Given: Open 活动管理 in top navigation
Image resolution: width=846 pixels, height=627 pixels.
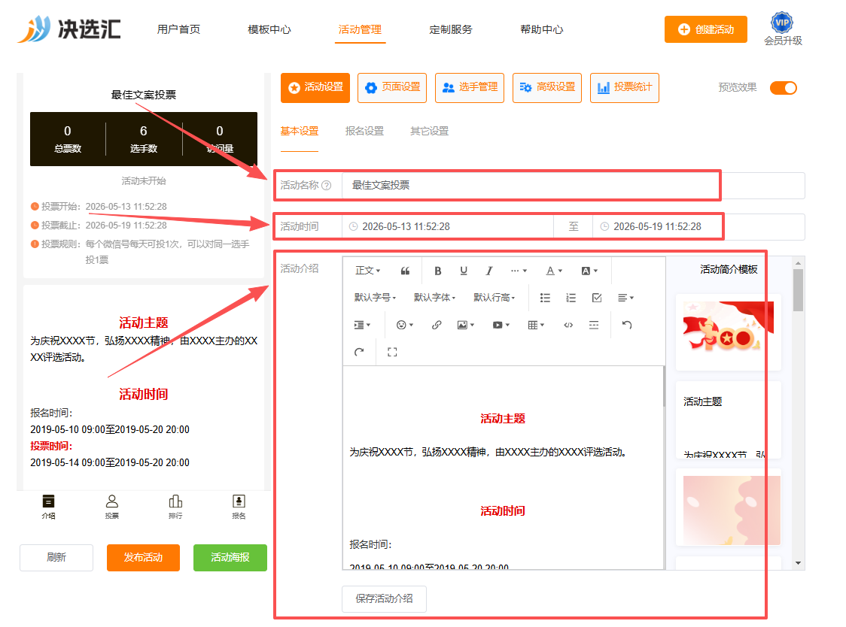Looking at the screenshot, I should 360,29.
